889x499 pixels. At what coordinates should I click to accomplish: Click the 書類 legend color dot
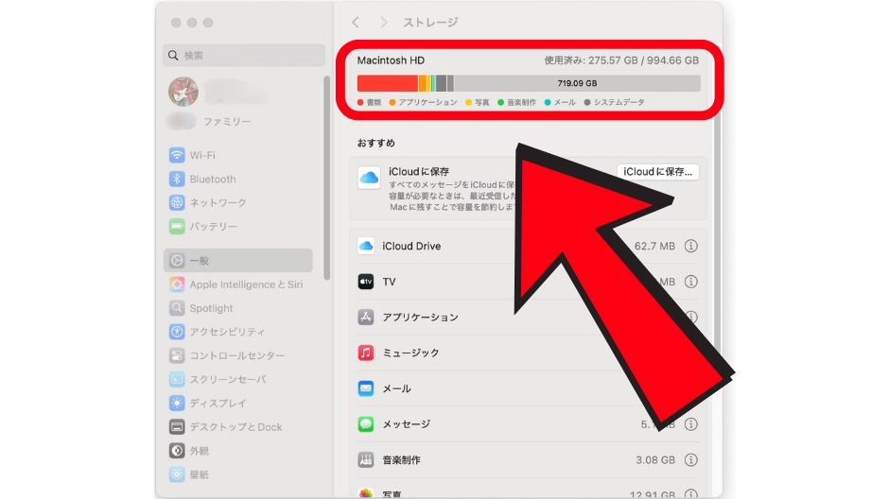(x=360, y=102)
